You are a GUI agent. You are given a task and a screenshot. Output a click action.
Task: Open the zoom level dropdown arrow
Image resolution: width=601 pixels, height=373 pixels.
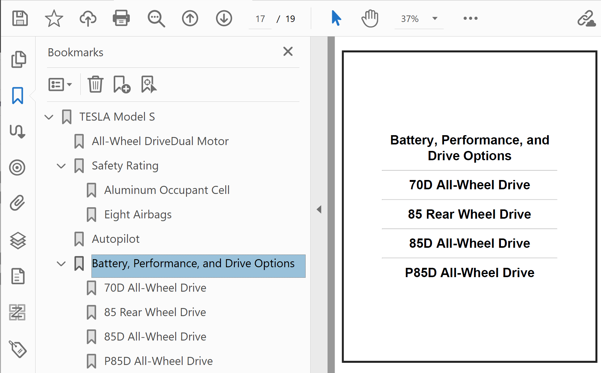[435, 18]
